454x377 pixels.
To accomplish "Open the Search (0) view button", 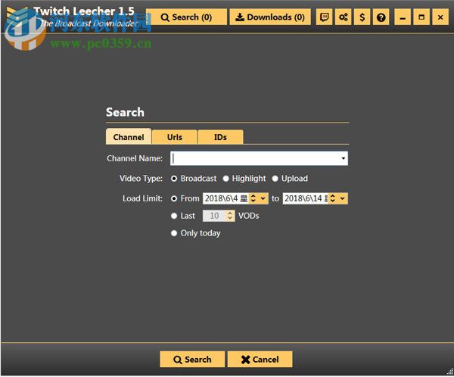I will [x=186, y=17].
